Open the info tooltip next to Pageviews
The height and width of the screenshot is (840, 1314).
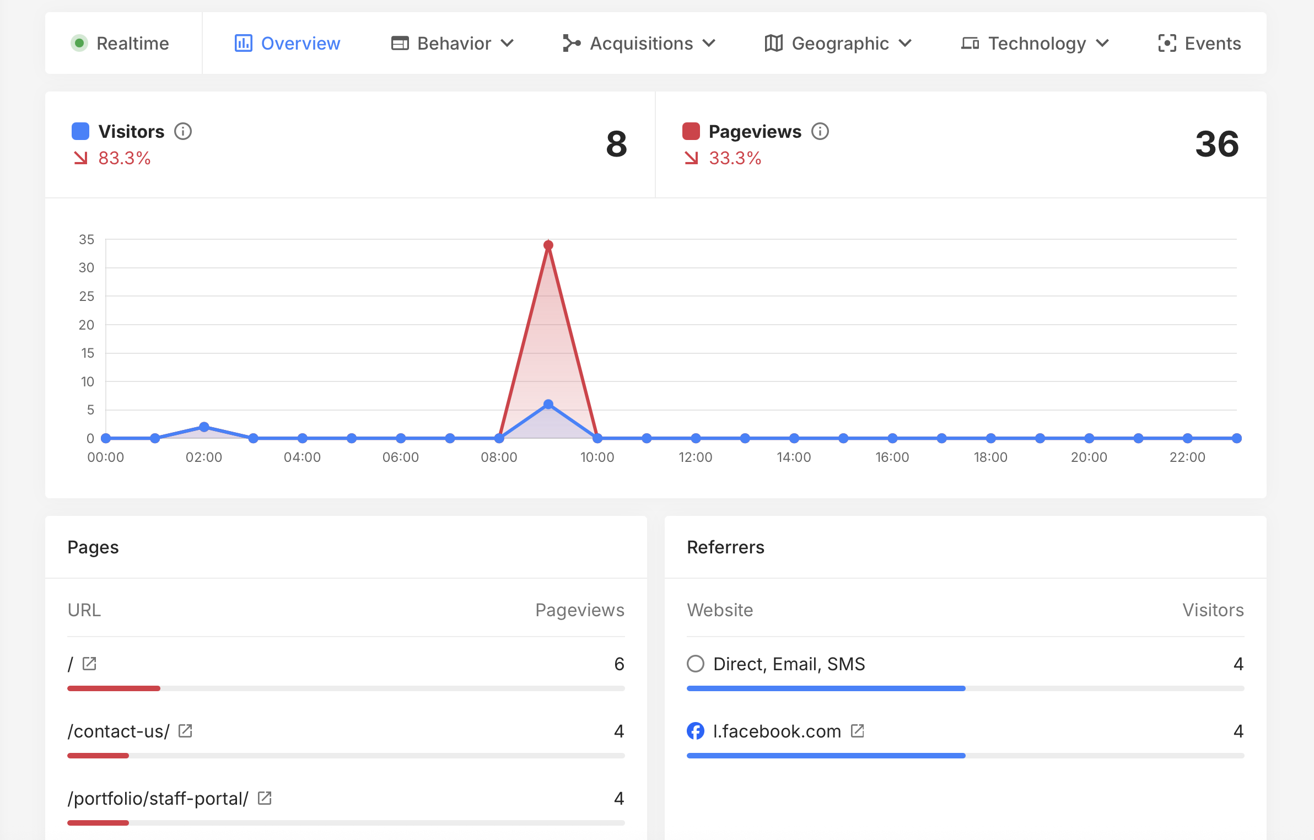click(x=820, y=131)
